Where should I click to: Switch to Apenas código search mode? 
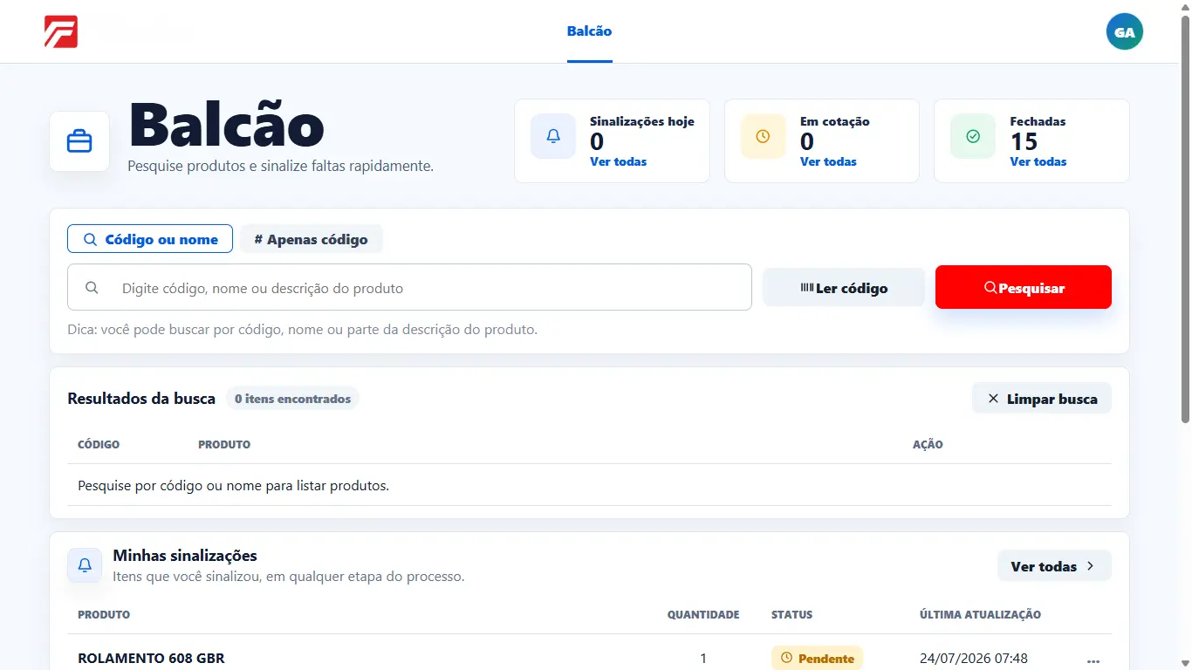pos(311,239)
